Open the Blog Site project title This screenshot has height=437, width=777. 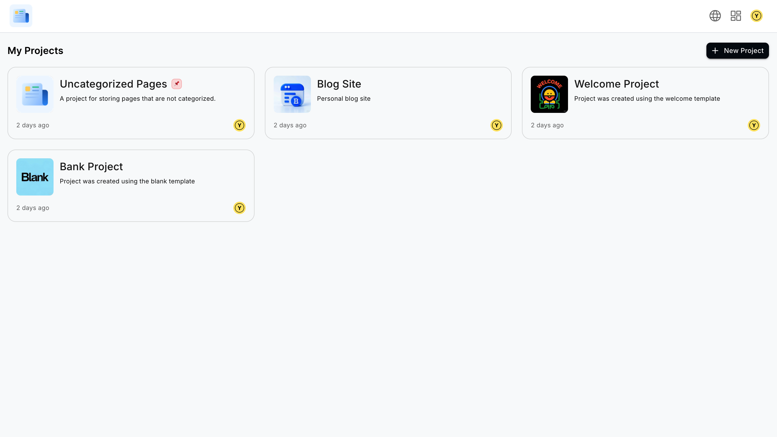[339, 84]
